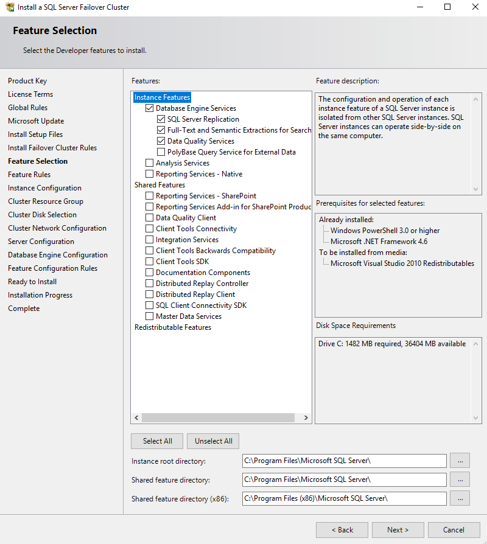The height and width of the screenshot is (544, 487).
Task: Click the Select All button
Action: pyautogui.click(x=157, y=441)
